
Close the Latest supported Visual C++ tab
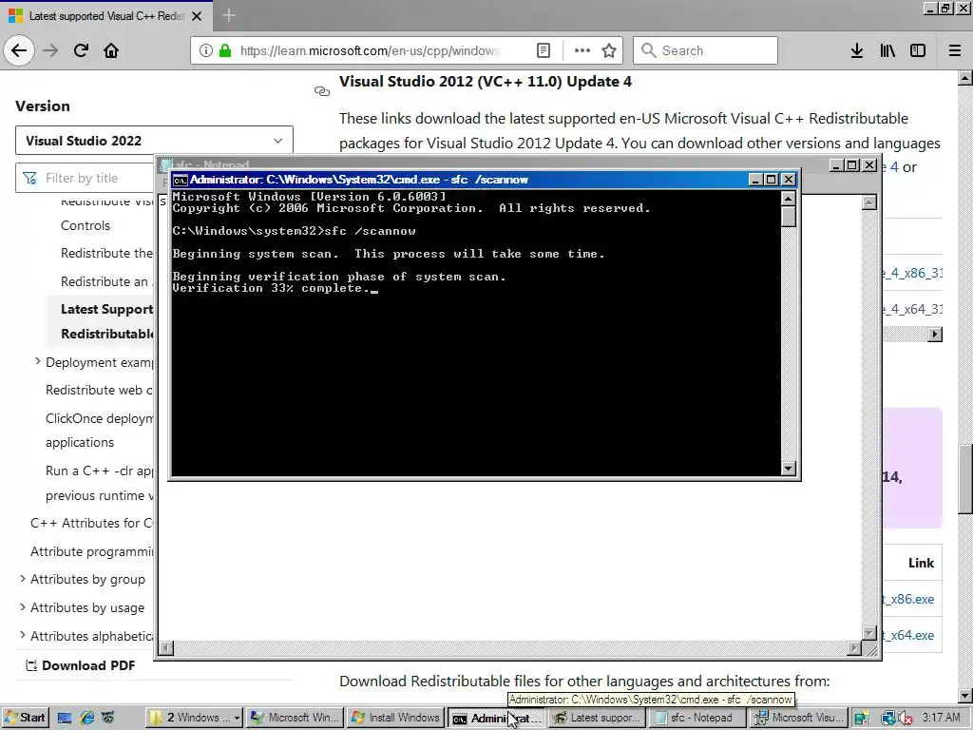pos(197,16)
